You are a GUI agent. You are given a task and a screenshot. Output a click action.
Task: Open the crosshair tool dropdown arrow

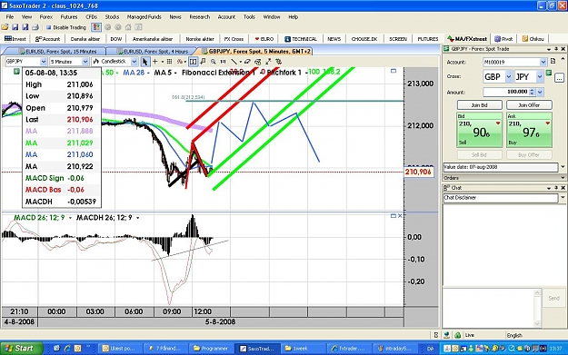[x=162, y=62]
